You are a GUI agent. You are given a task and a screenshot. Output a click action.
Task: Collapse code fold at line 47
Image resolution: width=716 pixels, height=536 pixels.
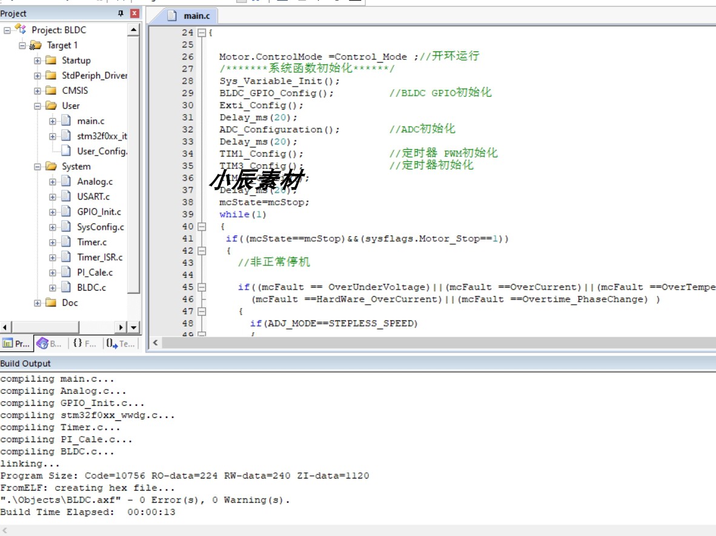click(x=201, y=311)
